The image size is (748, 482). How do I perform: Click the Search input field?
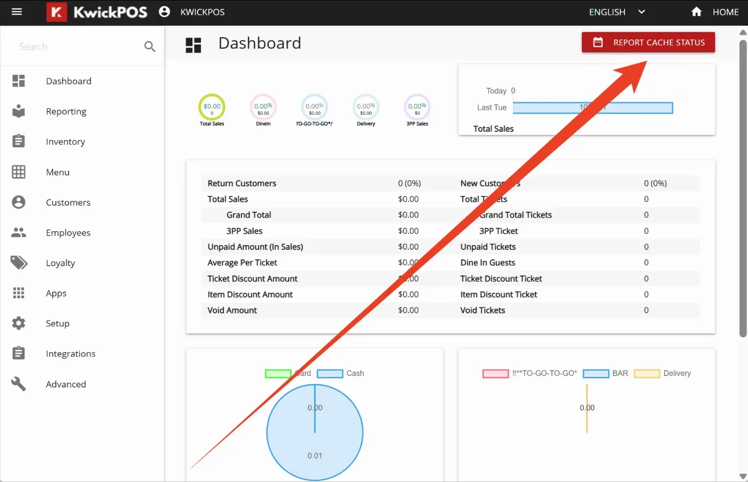point(77,47)
